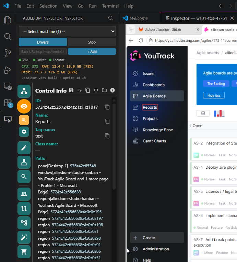Click the Drivers button
This screenshot has width=237, height=262.
pyautogui.click(x=43, y=42)
